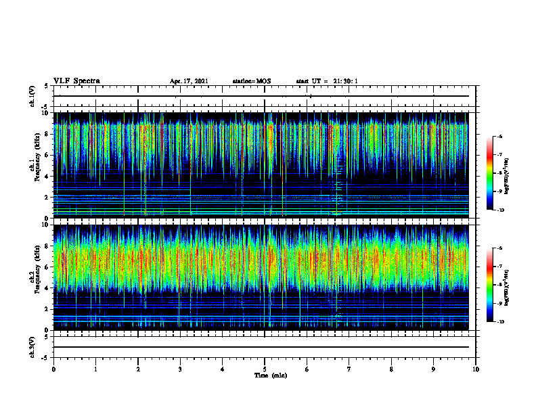Viewport: 536px width, 414px height.
Task: Click the "-6" tick on ch.1 color bar
Action: pos(499,136)
